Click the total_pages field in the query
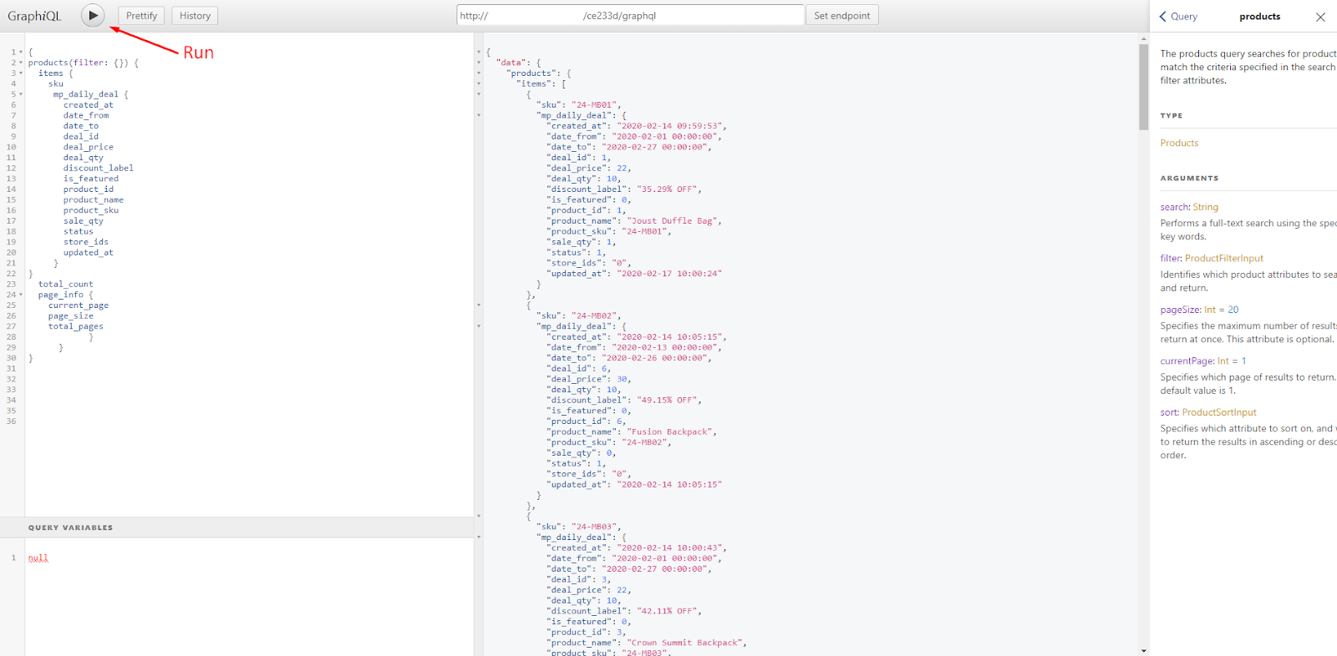Screen dimensions: 1337x656 tap(76, 326)
